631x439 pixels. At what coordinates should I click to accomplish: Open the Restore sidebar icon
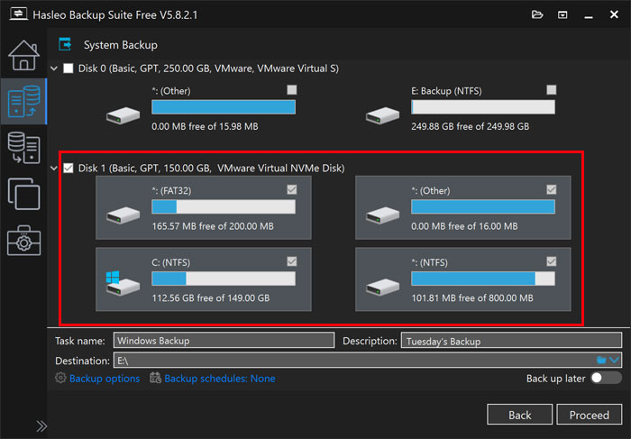pyautogui.click(x=23, y=148)
